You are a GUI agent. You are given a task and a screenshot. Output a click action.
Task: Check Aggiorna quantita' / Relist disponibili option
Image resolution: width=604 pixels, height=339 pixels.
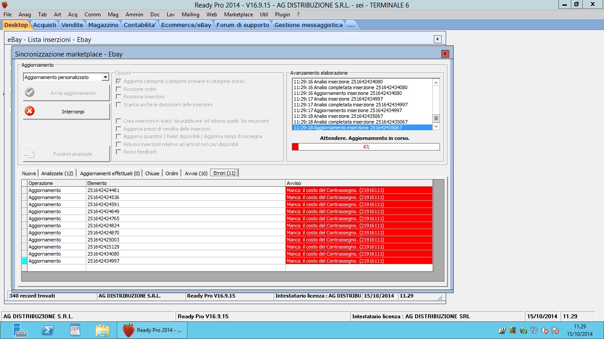click(119, 136)
